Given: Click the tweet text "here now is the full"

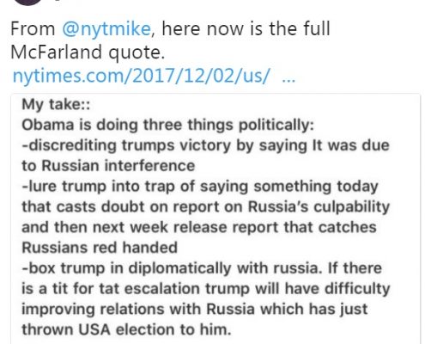Looking at the screenshot, I should (x=246, y=29).
